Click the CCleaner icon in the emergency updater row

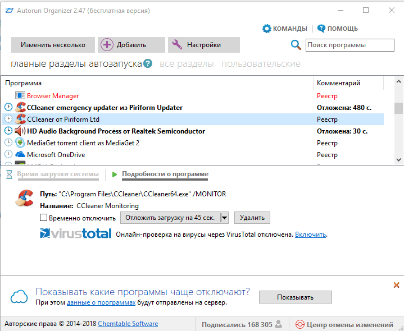(x=20, y=107)
